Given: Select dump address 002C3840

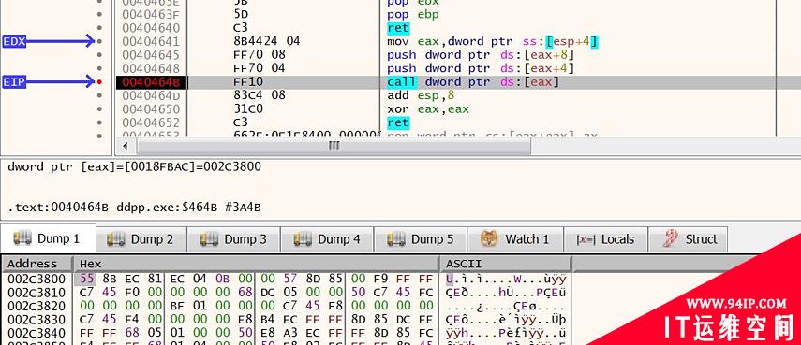Looking at the screenshot, I should (x=37, y=333).
